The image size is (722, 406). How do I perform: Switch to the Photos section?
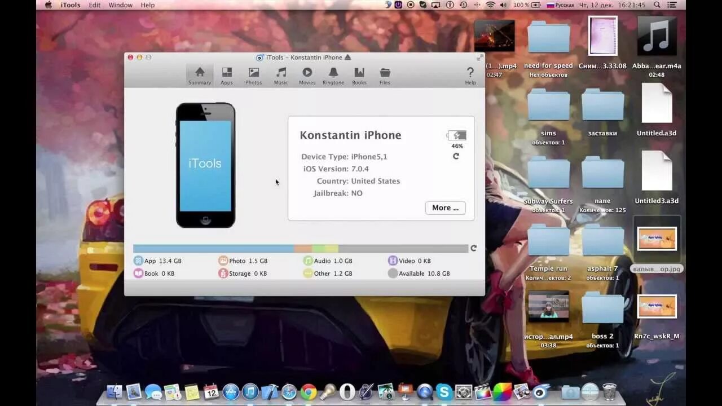(254, 76)
